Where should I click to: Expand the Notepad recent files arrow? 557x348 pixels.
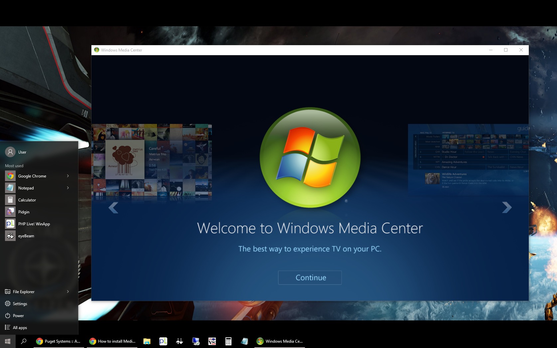click(x=68, y=188)
